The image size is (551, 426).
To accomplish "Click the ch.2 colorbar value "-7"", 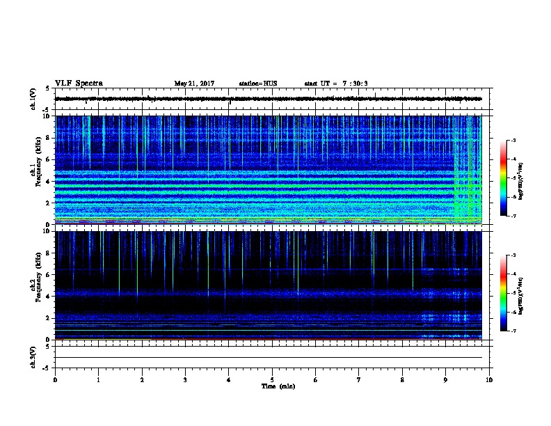I will pos(513,331).
